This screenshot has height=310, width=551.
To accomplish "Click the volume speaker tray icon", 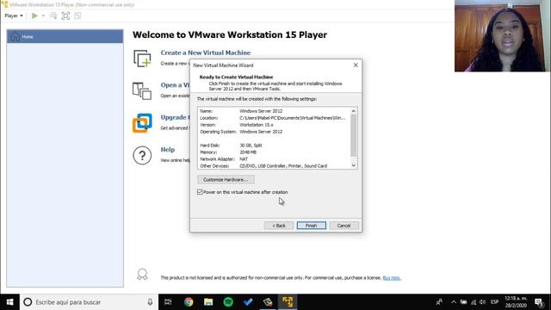I will tap(482, 302).
